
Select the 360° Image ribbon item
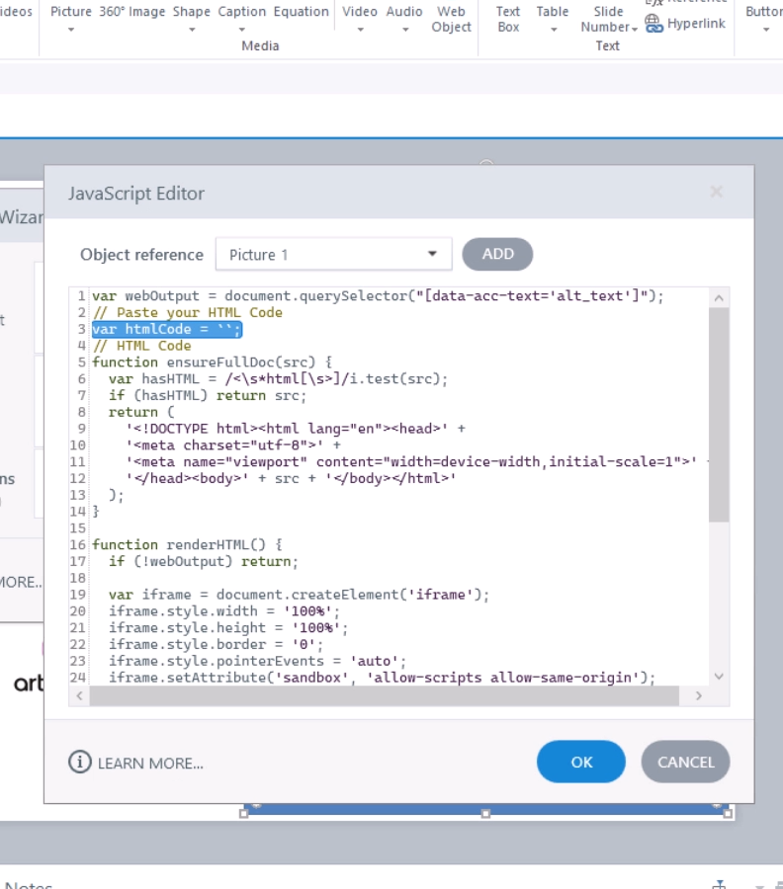[x=132, y=12]
